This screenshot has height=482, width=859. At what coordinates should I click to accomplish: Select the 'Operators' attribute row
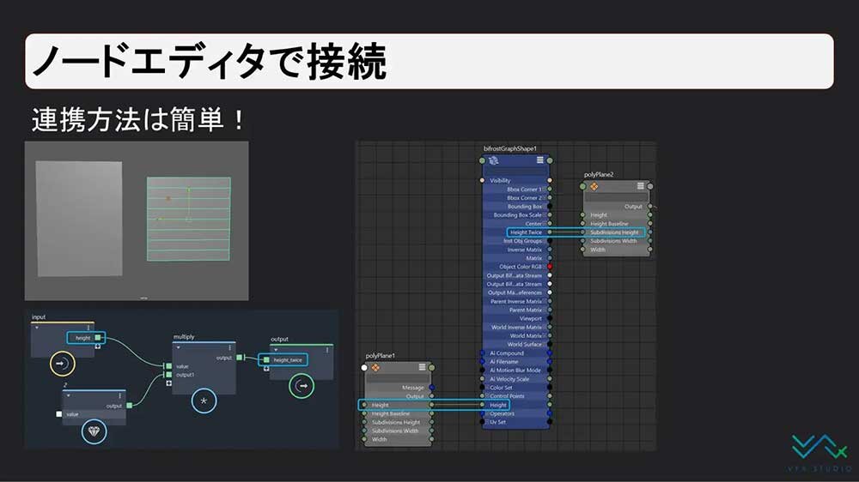[502, 413]
